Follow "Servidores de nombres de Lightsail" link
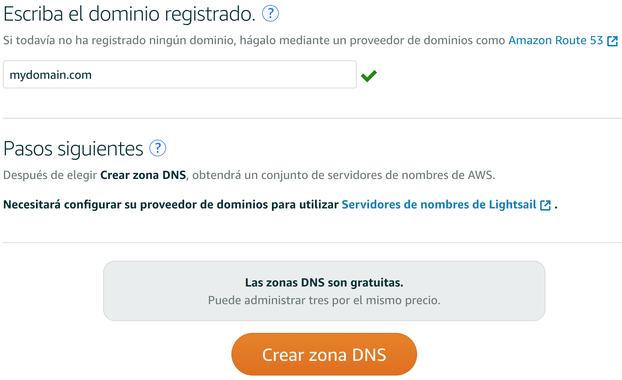The image size is (622, 380). pyautogui.click(x=439, y=204)
